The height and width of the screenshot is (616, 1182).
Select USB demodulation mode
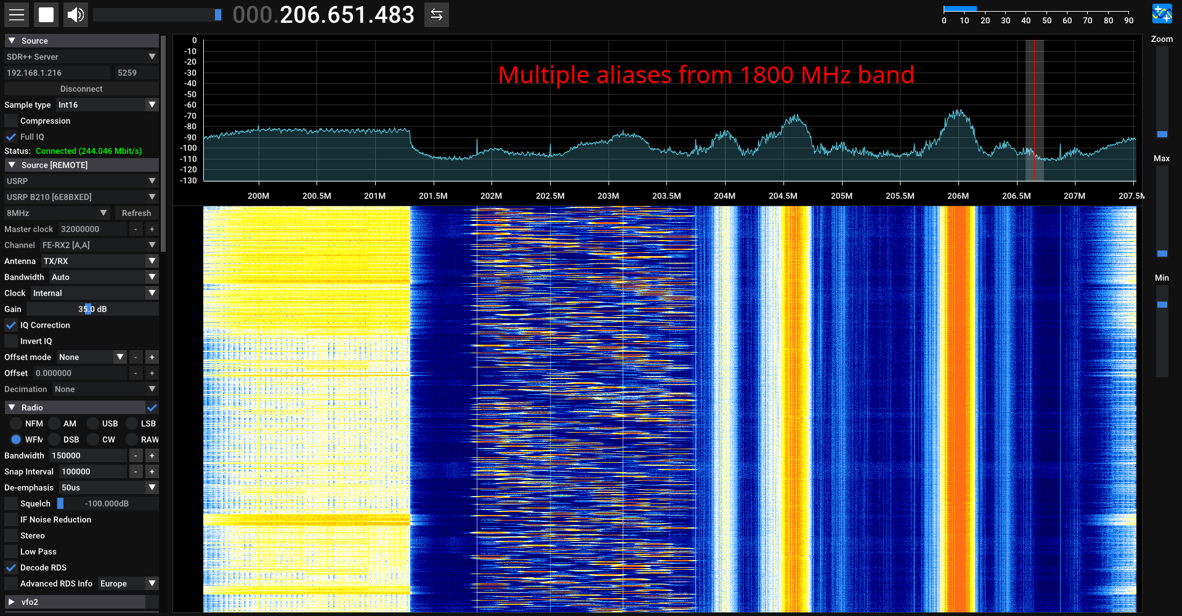coord(93,423)
